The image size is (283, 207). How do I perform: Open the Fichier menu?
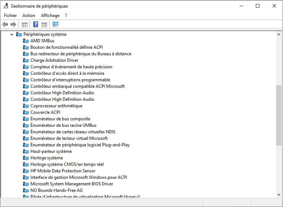click(10, 16)
